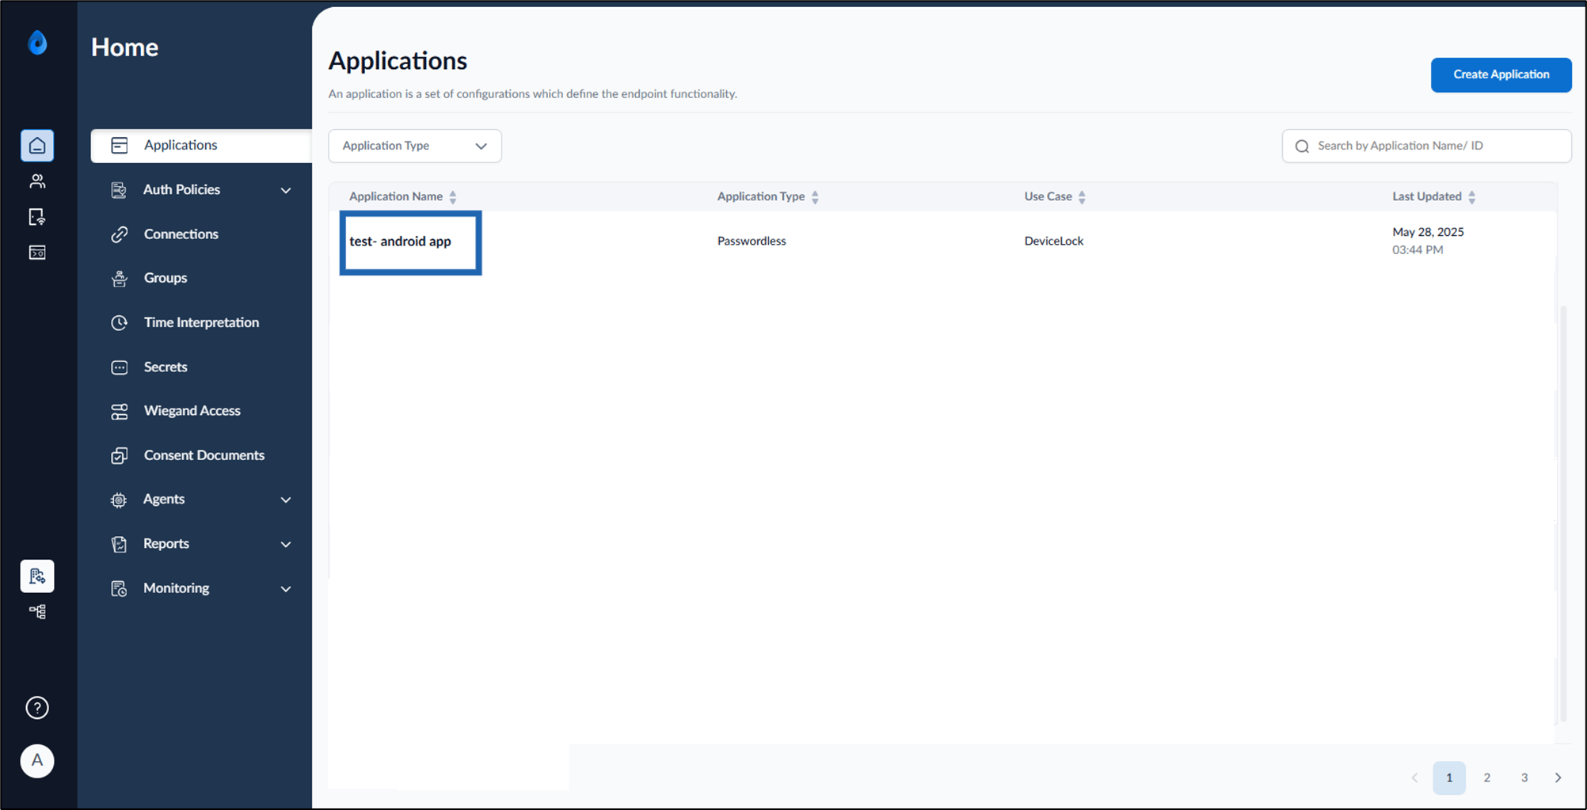Click the Wiegand Access icon
The image size is (1587, 810).
click(x=120, y=411)
